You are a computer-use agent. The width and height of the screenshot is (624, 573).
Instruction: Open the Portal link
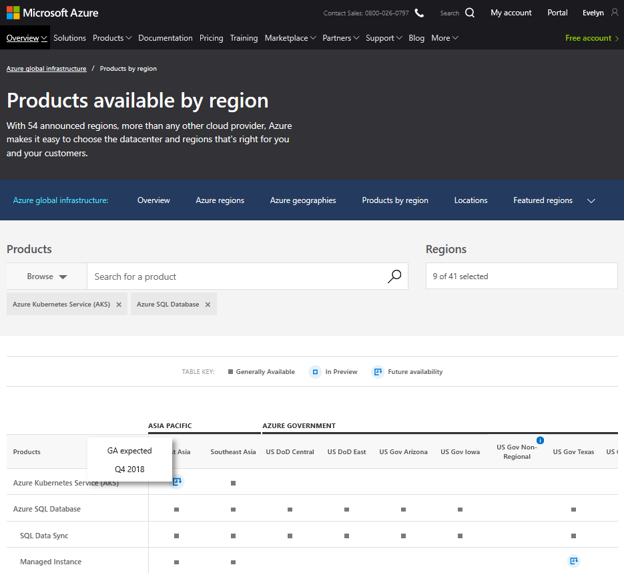pos(557,13)
